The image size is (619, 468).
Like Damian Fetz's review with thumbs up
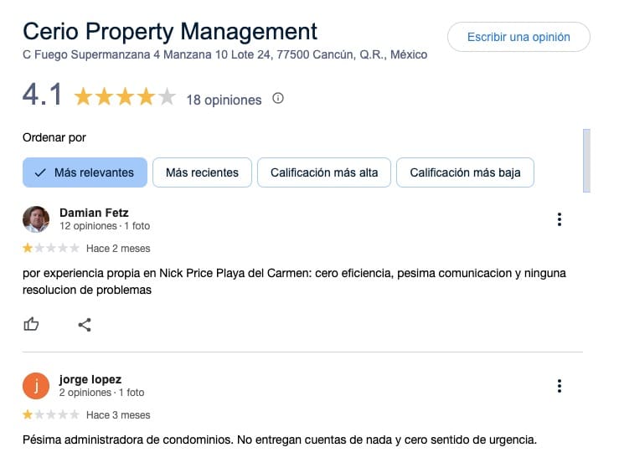pos(32,324)
